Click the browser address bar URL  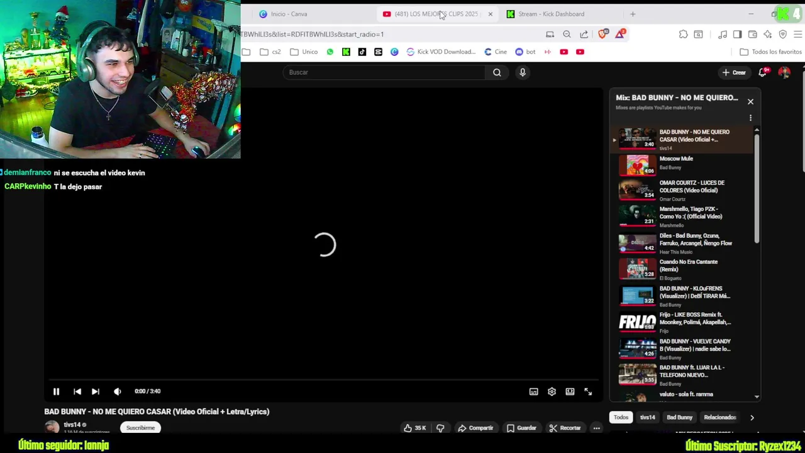[x=313, y=34]
